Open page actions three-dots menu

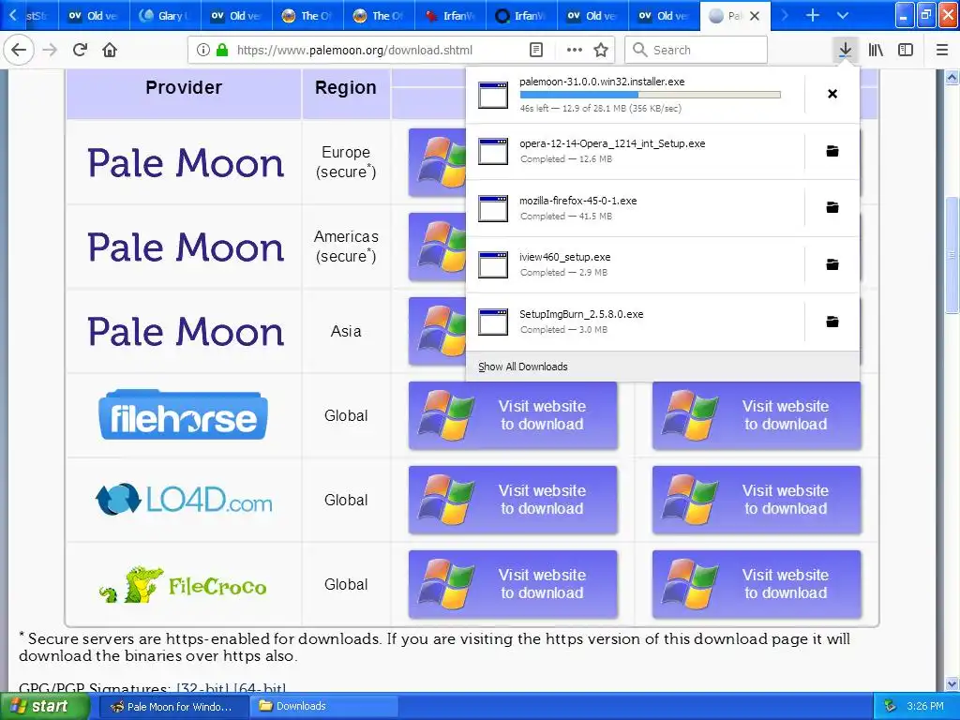coord(575,50)
